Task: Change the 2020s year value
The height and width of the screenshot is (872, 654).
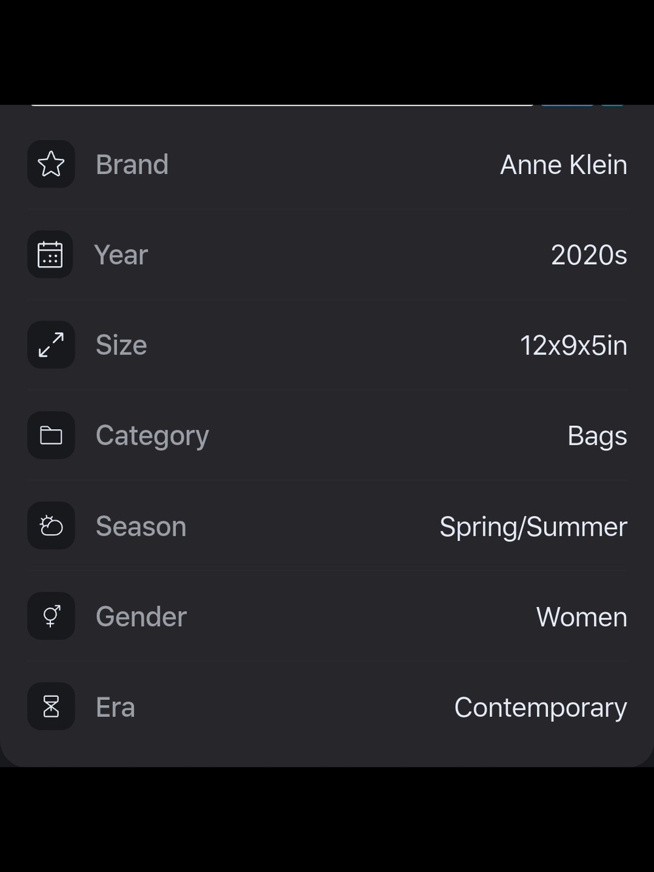Action: (589, 255)
